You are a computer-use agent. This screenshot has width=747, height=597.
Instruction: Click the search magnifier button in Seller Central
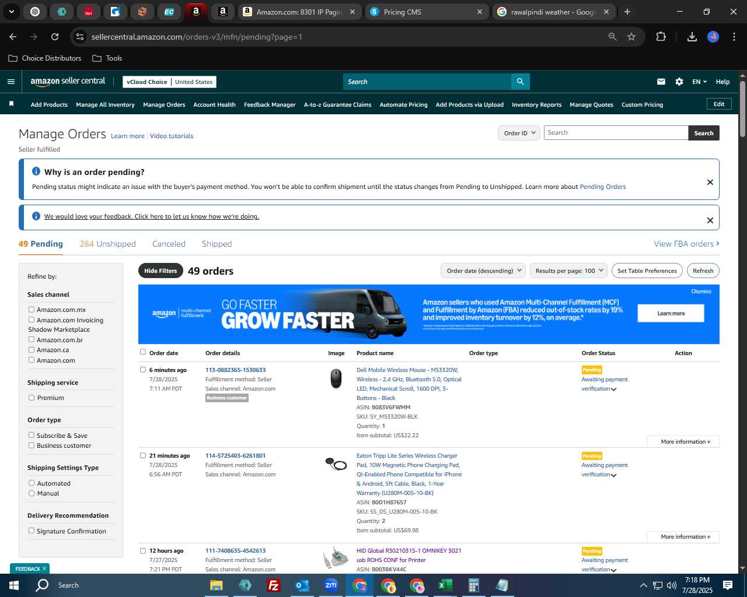tap(520, 82)
